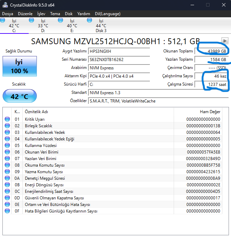Screen dimensions: 231x237
Task: Click raw value 00000000004D5
Action: 203,191
